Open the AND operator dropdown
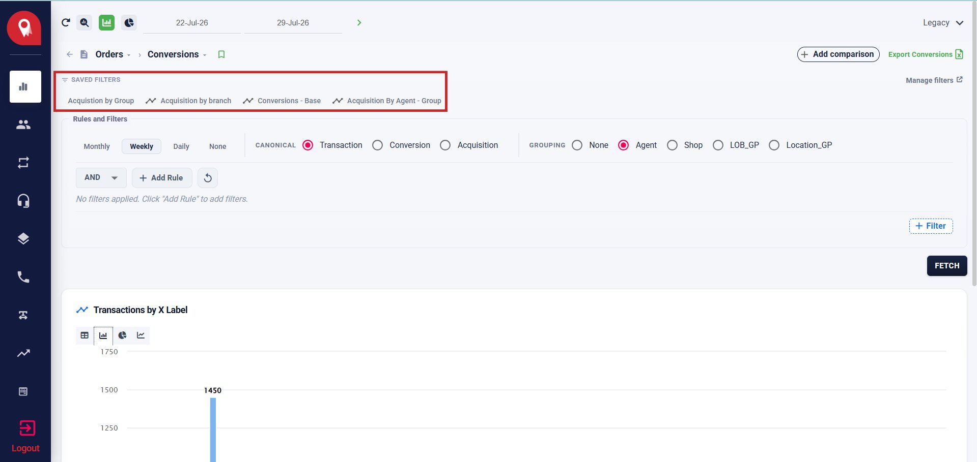Screen dimensions: 977x462 (101, 178)
